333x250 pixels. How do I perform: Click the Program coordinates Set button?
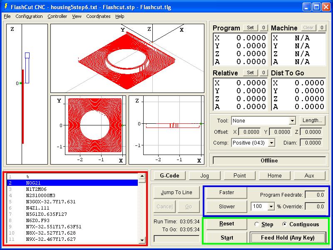(250, 28)
